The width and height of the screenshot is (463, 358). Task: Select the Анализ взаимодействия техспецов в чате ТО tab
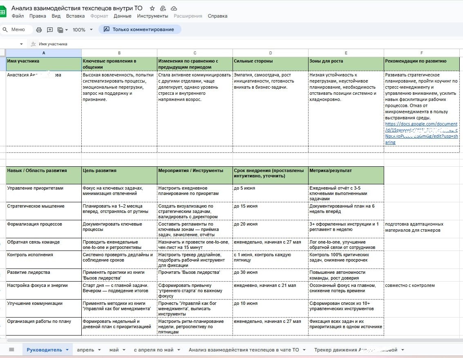[244, 350]
